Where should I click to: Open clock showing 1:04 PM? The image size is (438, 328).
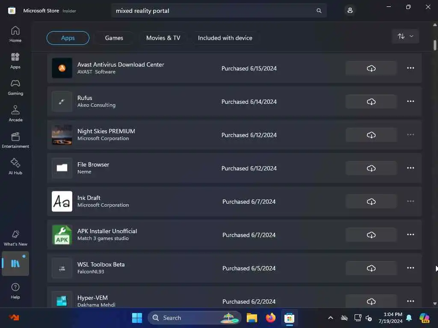point(391,318)
